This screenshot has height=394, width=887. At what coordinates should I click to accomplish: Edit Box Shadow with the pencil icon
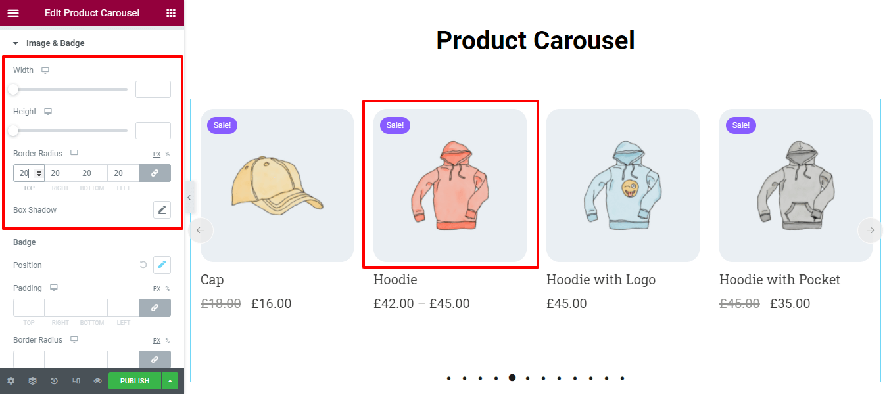tap(162, 210)
